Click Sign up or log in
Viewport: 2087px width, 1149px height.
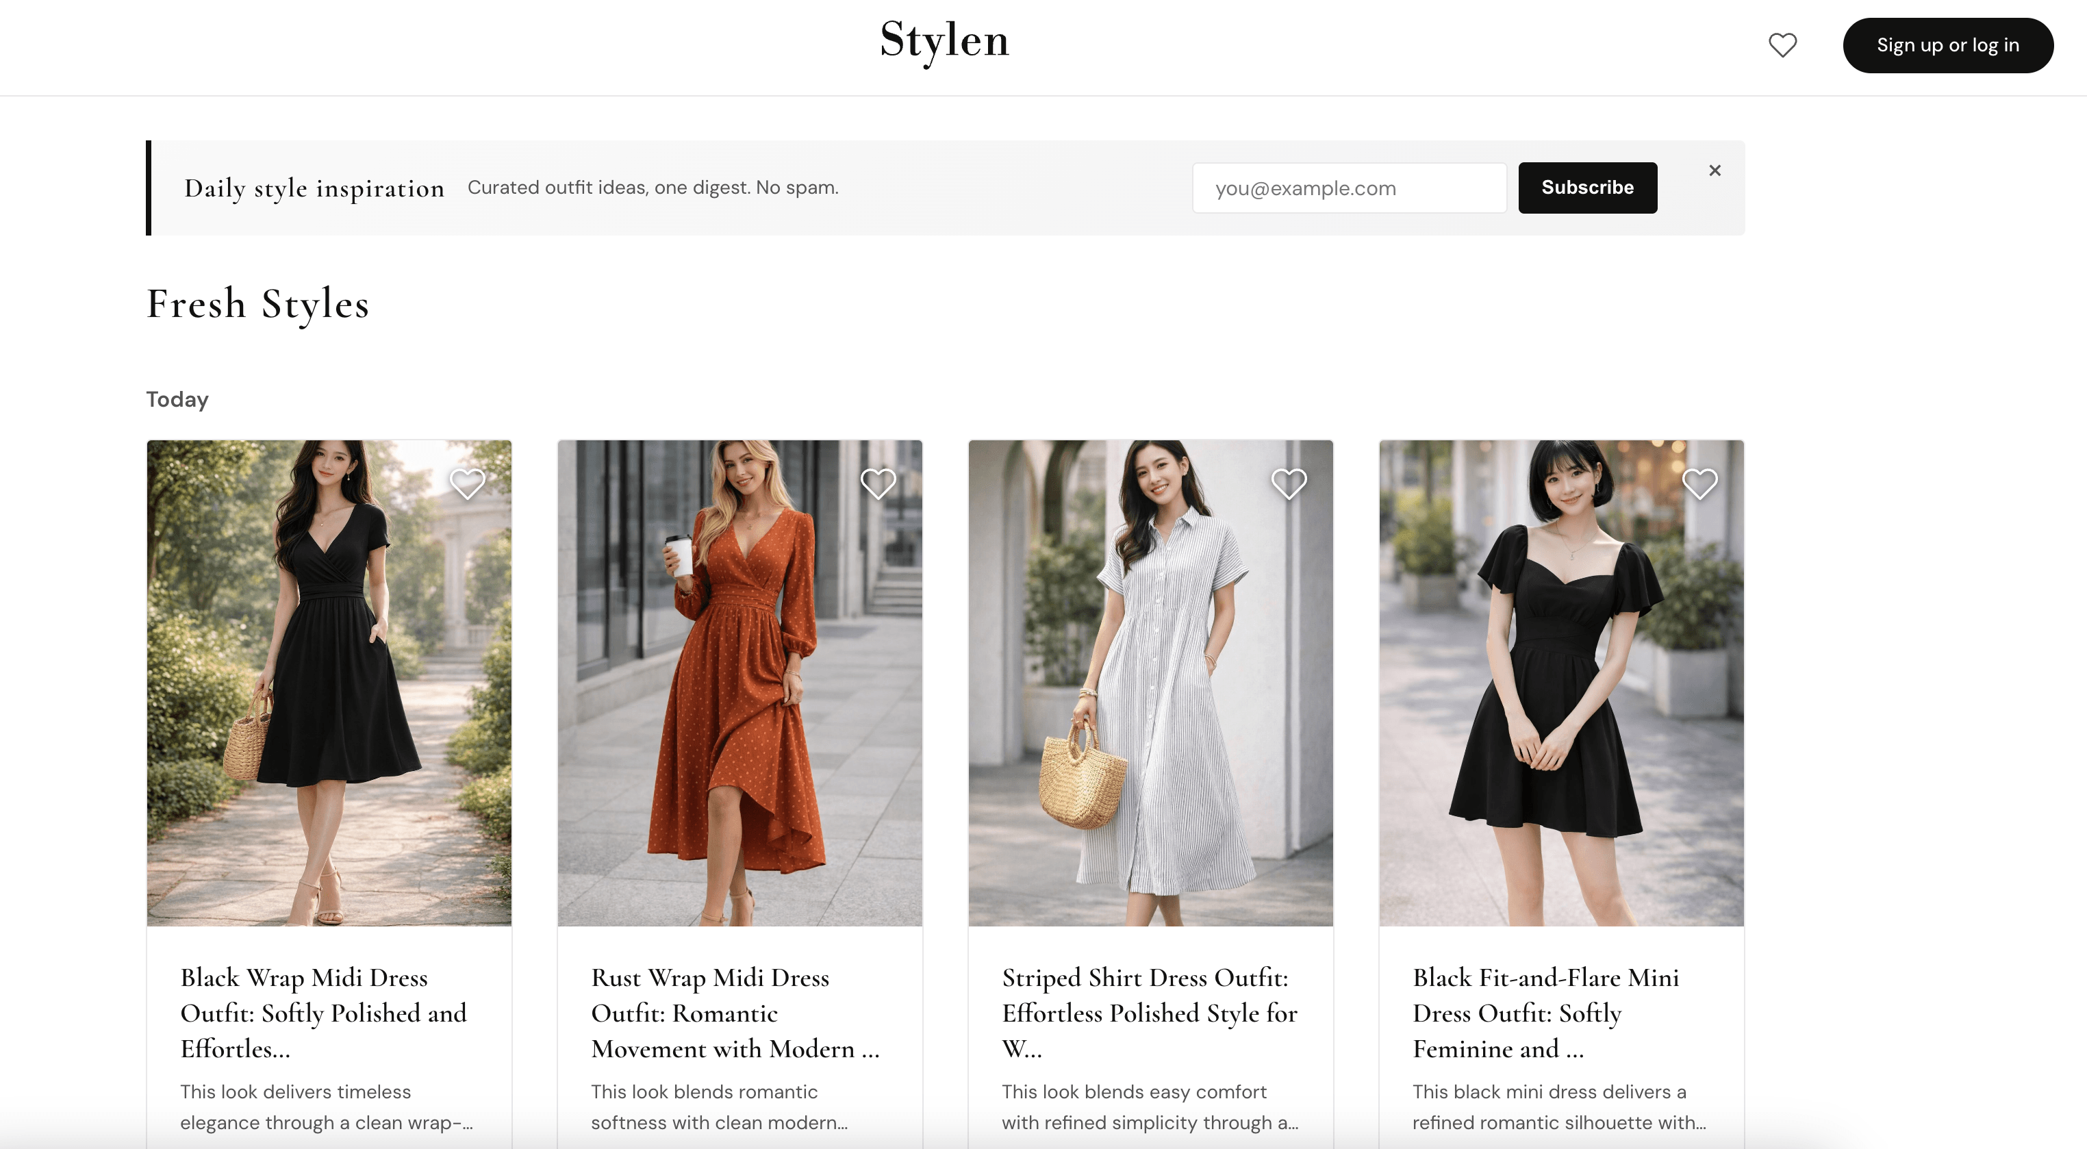tap(1947, 45)
